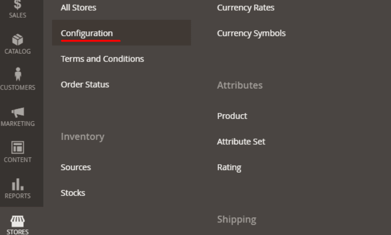The height and width of the screenshot is (235, 391).
Task: Open Inventory Sources
Action: 76,167
